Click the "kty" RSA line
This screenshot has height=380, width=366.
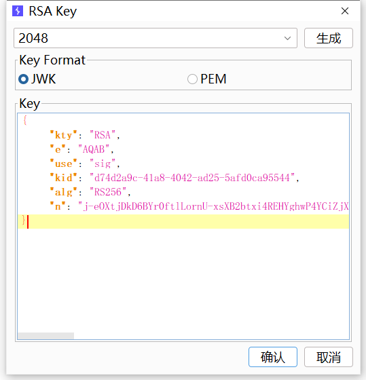point(183,135)
